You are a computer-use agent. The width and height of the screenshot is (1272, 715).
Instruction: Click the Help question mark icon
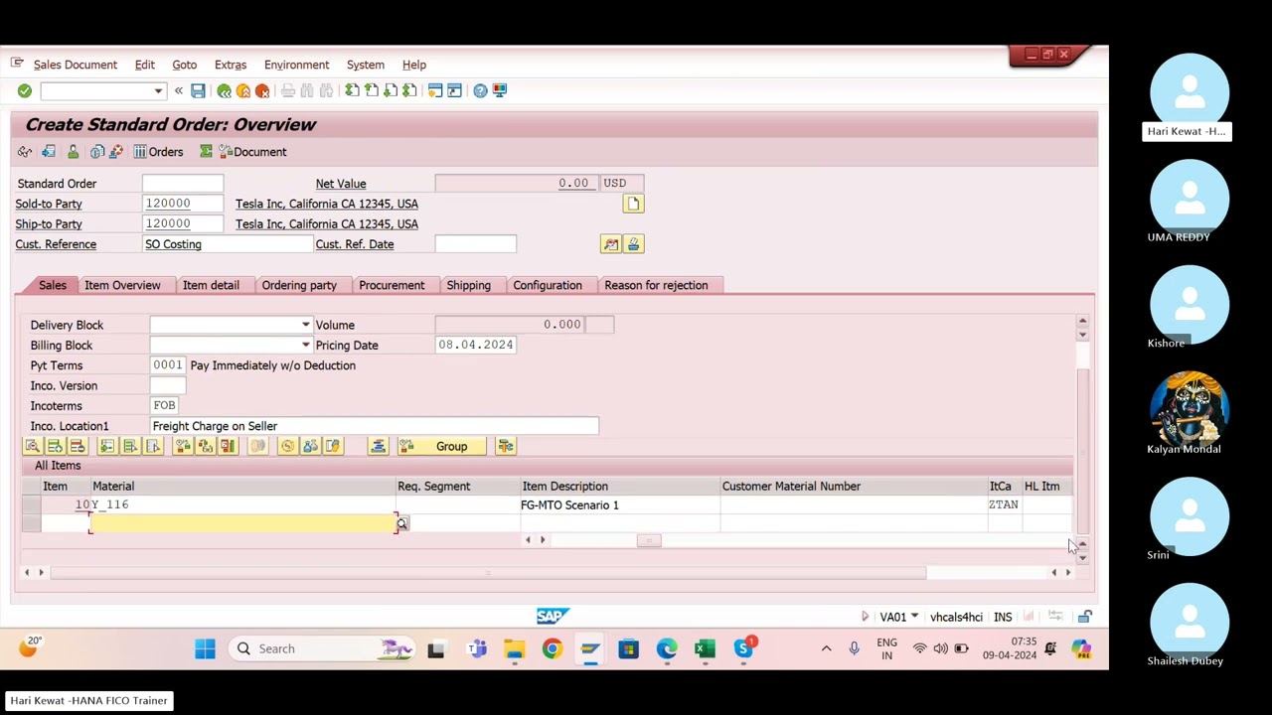coord(480,91)
